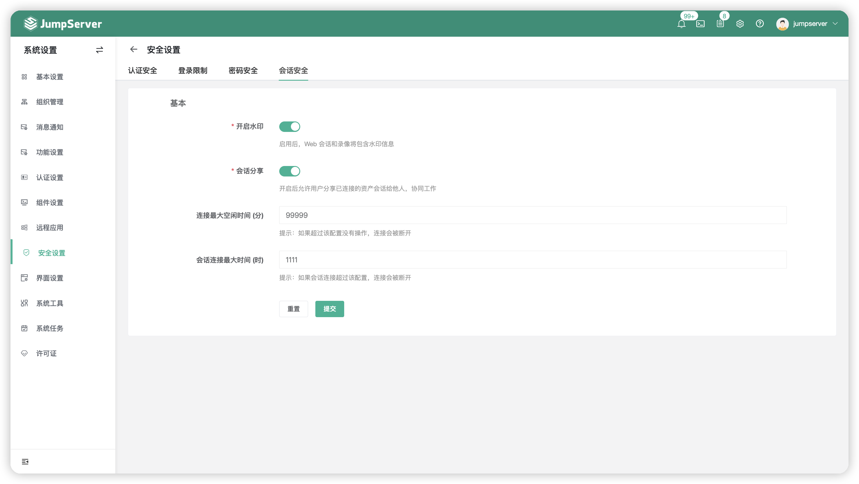Switch to the 登录限制 tab
The height and width of the screenshot is (484, 859).
coord(193,70)
